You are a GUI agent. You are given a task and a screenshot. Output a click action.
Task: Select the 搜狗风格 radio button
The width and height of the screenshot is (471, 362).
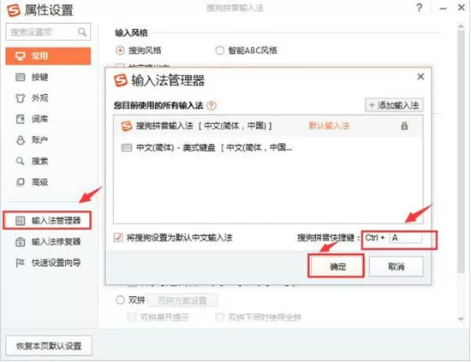pos(120,50)
